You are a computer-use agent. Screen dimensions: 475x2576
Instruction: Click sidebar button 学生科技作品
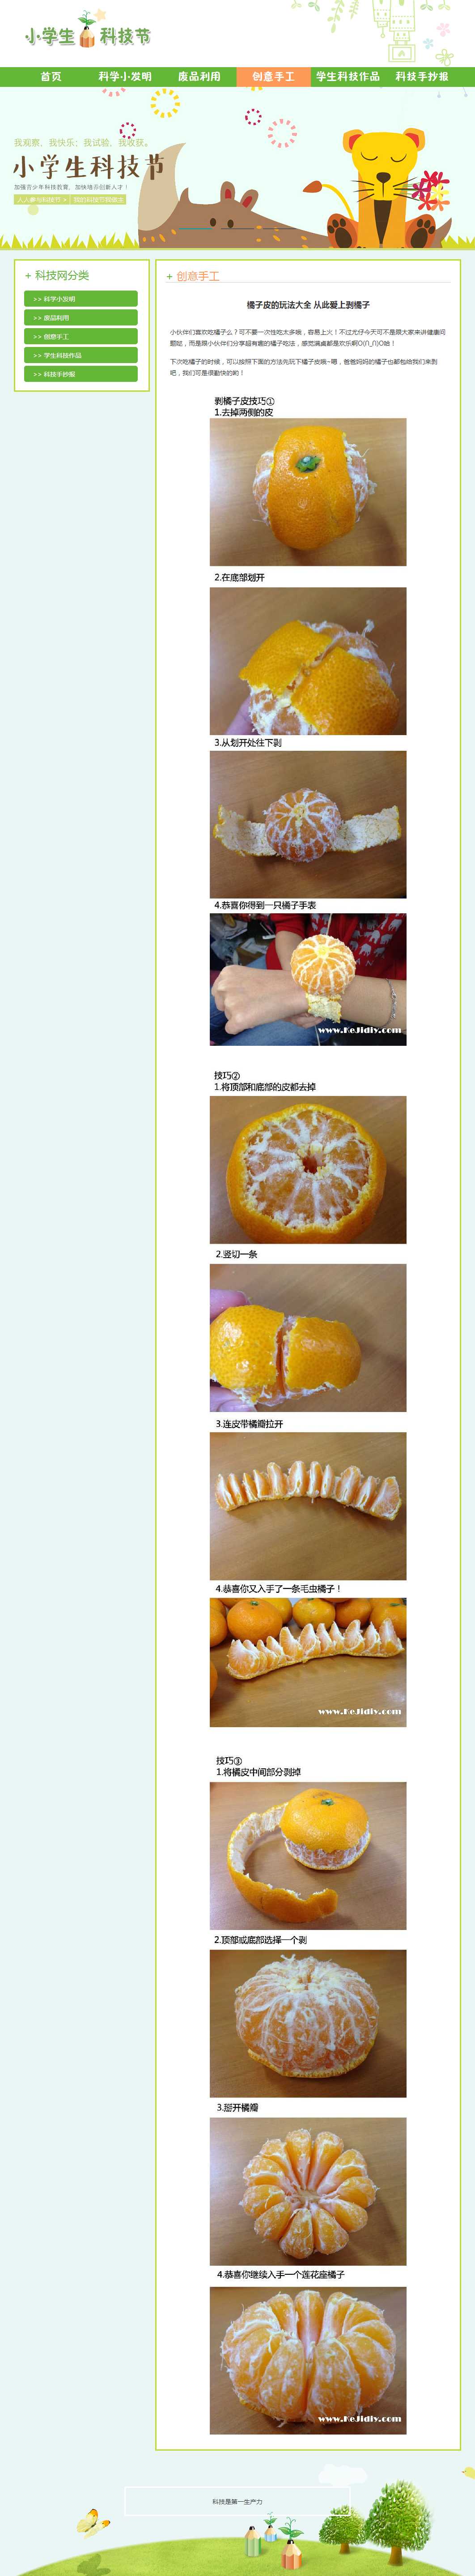point(81,355)
